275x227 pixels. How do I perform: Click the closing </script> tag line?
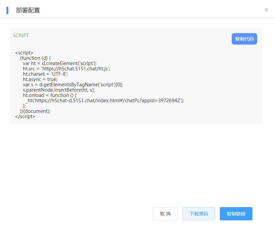[x=25, y=116]
